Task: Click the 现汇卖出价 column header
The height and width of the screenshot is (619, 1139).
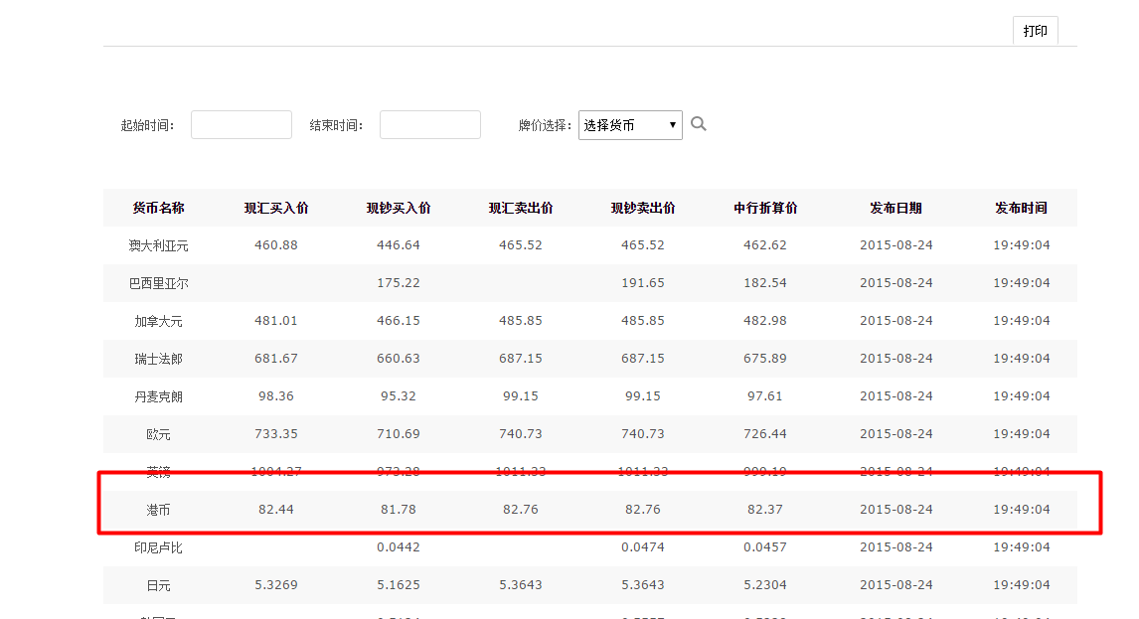Action: click(x=521, y=208)
